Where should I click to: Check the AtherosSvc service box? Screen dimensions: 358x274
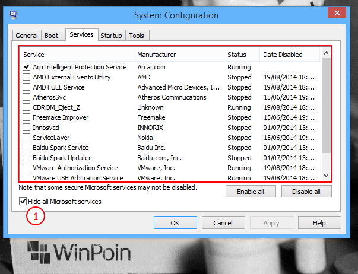pos(27,97)
